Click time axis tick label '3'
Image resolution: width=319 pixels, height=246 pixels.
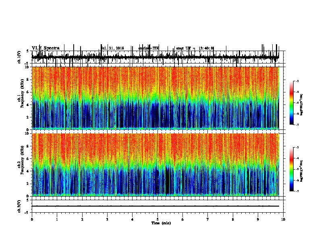point(107,219)
